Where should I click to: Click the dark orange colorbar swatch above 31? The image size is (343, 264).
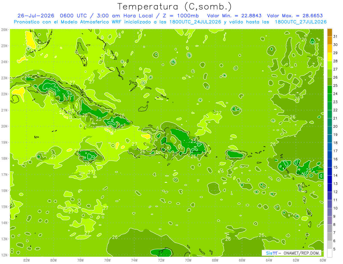click(x=330, y=33)
